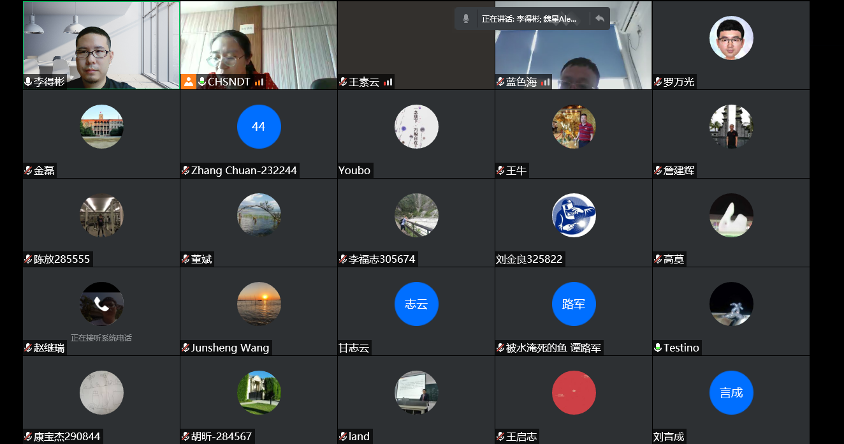The width and height of the screenshot is (844, 444).
Task: Click the muted mic icon next to 罗万光
Action: pyautogui.click(x=658, y=82)
